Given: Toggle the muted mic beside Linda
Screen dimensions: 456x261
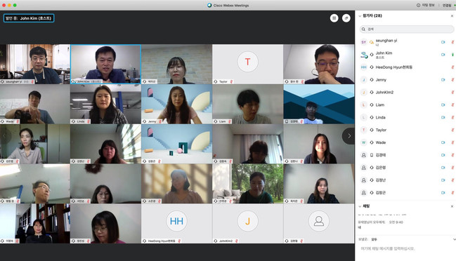Looking at the screenshot, I should coord(452,117).
